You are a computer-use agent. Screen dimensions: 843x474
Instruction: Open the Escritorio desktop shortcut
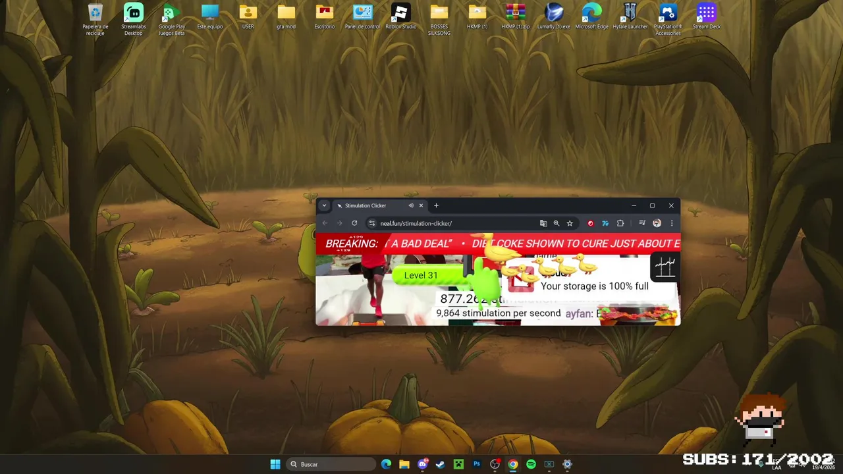(x=325, y=16)
